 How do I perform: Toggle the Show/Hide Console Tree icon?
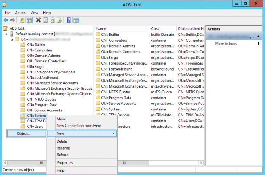pyautogui.click(x=29, y=20)
